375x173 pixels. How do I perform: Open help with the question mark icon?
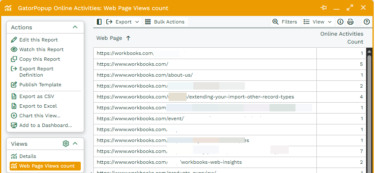click(367, 22)
